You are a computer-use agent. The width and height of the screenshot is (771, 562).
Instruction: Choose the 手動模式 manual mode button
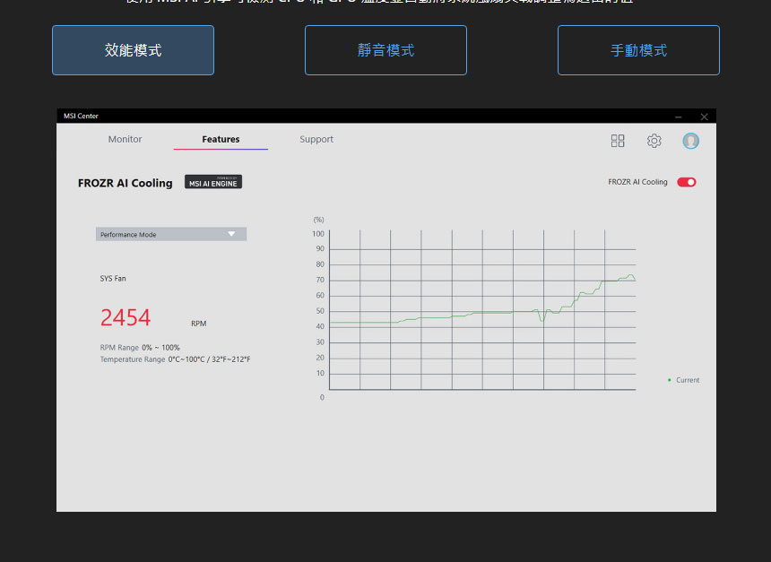click(x=638, y=50)
